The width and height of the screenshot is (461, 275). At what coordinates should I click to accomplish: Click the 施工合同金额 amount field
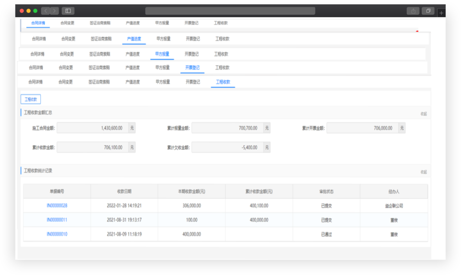[x=93, y=128]
